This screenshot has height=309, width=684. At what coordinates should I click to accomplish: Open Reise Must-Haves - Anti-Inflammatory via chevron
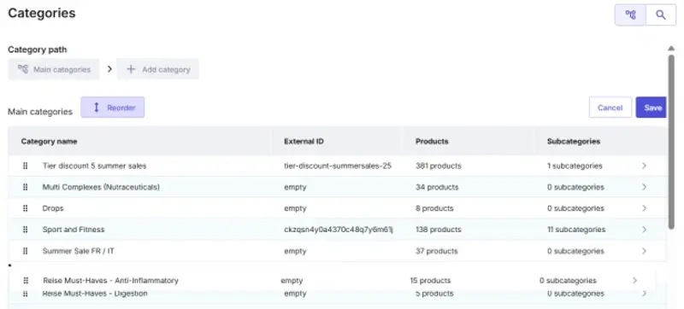pos(635,281)
